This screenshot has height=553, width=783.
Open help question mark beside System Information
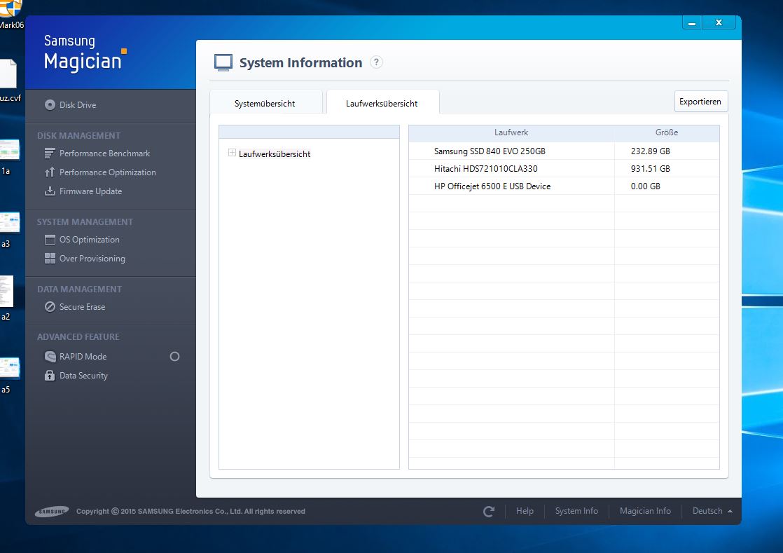click(x=376, y=62)
